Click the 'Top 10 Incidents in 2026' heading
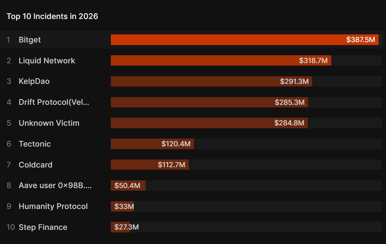 pyautogui.click(x=52, y=16)
